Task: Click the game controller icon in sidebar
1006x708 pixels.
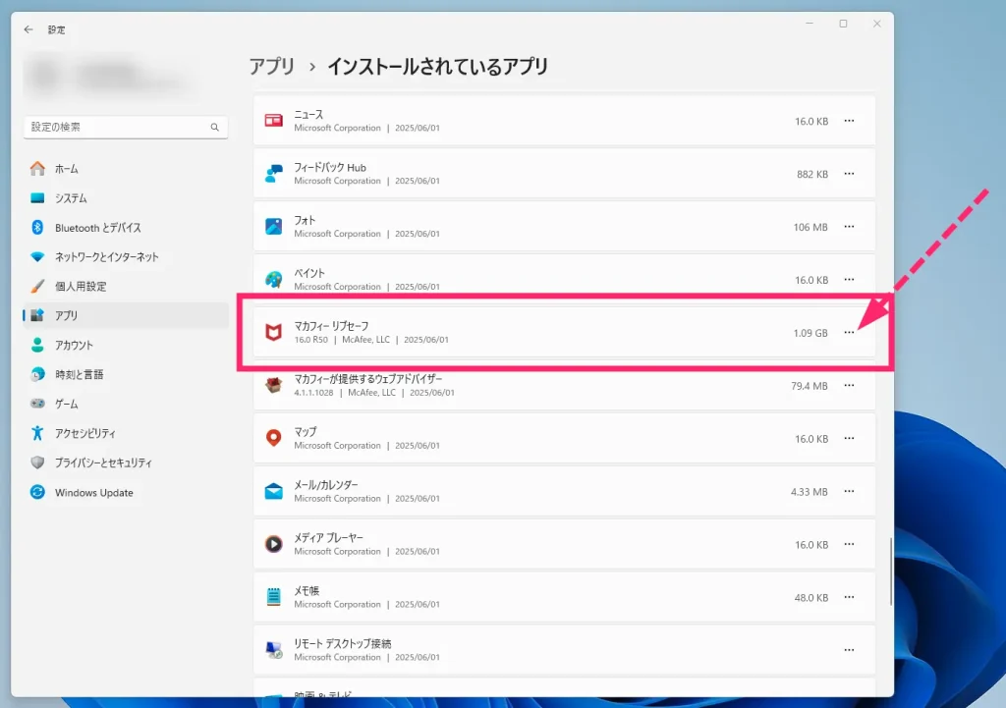Action: click(38, 404)
